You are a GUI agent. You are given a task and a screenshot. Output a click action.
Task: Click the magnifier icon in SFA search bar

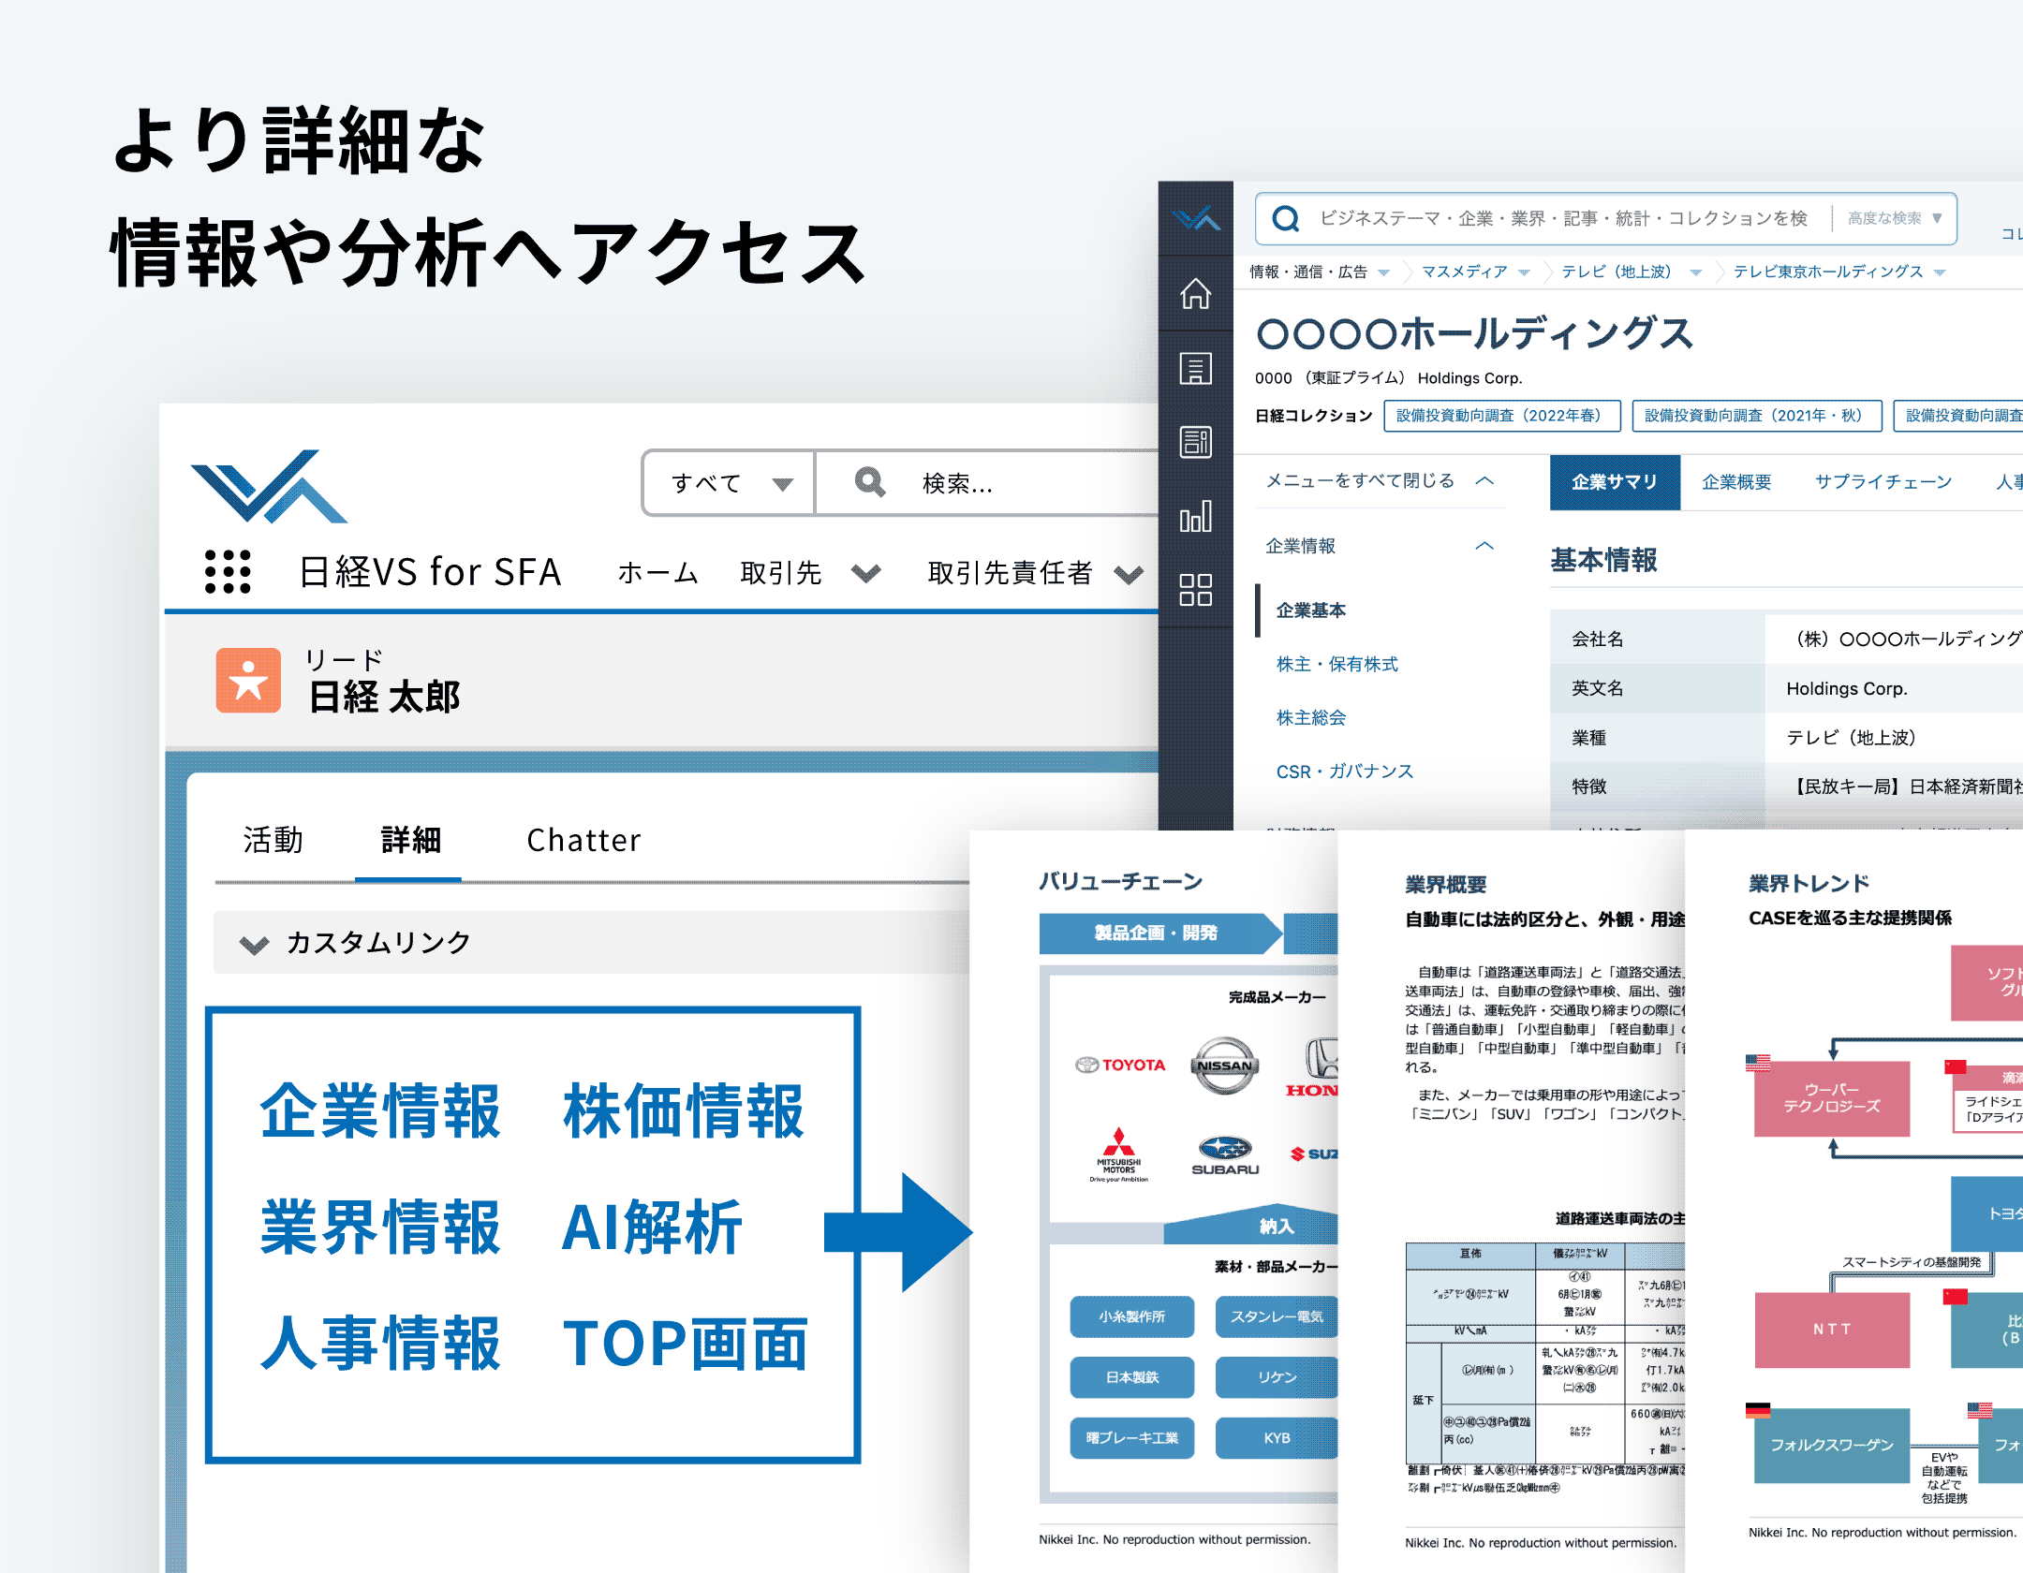870,482
